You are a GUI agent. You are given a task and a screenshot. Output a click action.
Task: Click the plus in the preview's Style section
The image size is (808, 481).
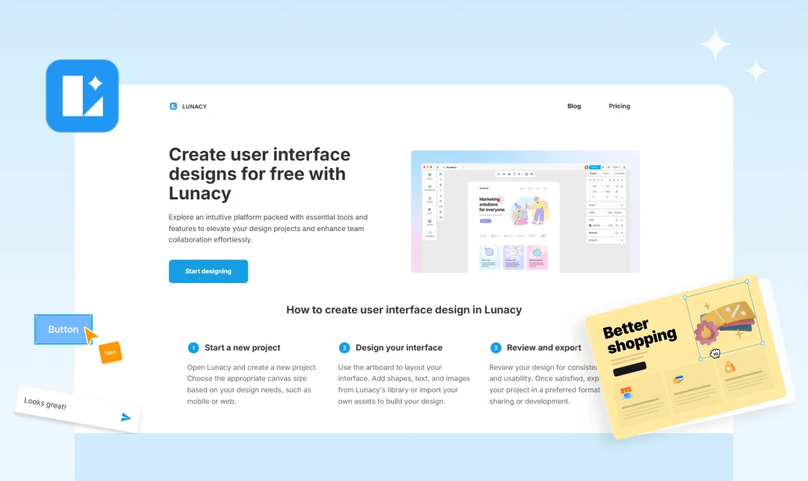pyautogui.click(x=621, y=205)
